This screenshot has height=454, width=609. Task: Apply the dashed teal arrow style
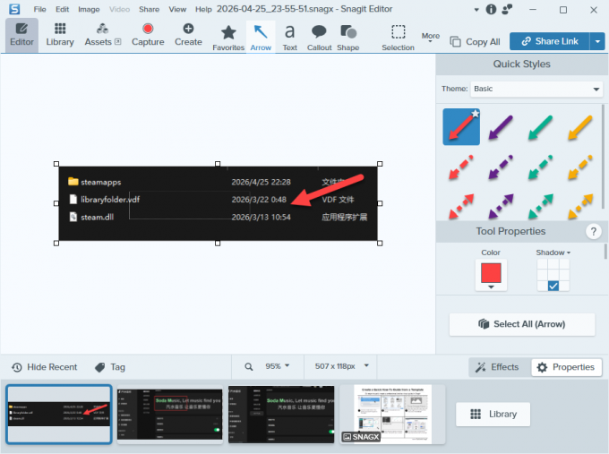click(540, 167)
